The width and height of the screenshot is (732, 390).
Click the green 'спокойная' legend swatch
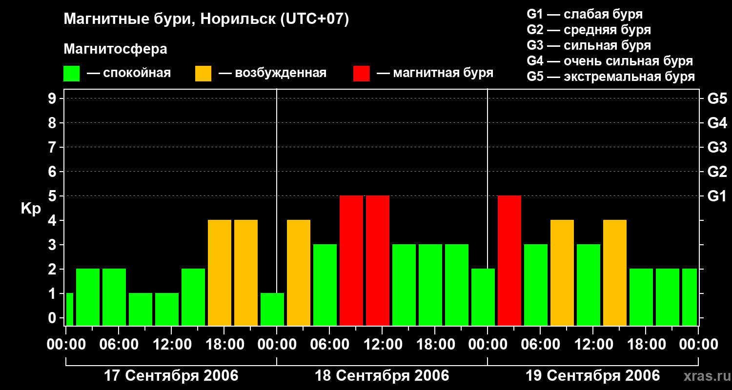tap(72, 73)
